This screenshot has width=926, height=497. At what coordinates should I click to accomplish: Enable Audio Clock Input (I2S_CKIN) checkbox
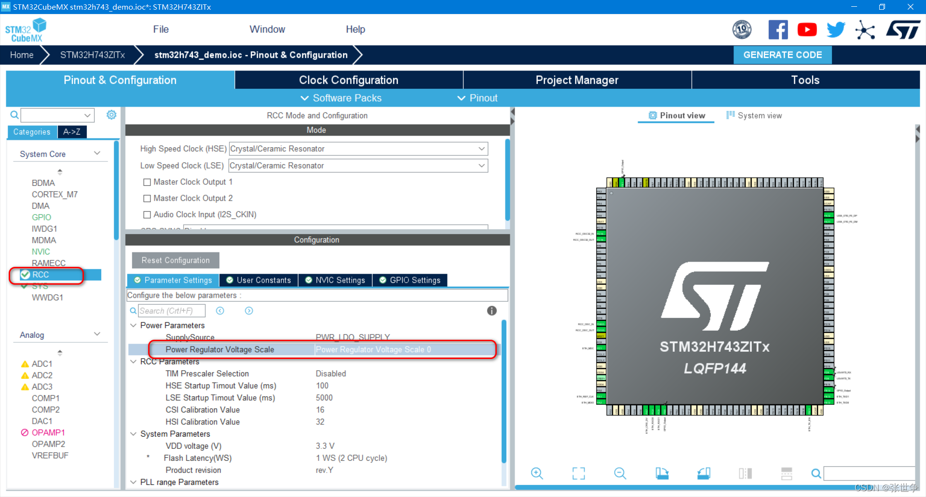coord(147,215)
